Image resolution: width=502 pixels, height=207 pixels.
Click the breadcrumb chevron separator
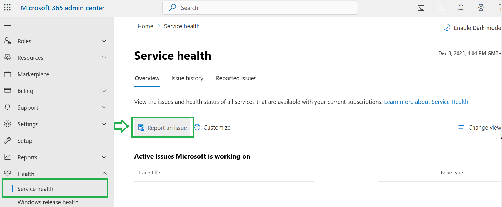pos(159,26)
